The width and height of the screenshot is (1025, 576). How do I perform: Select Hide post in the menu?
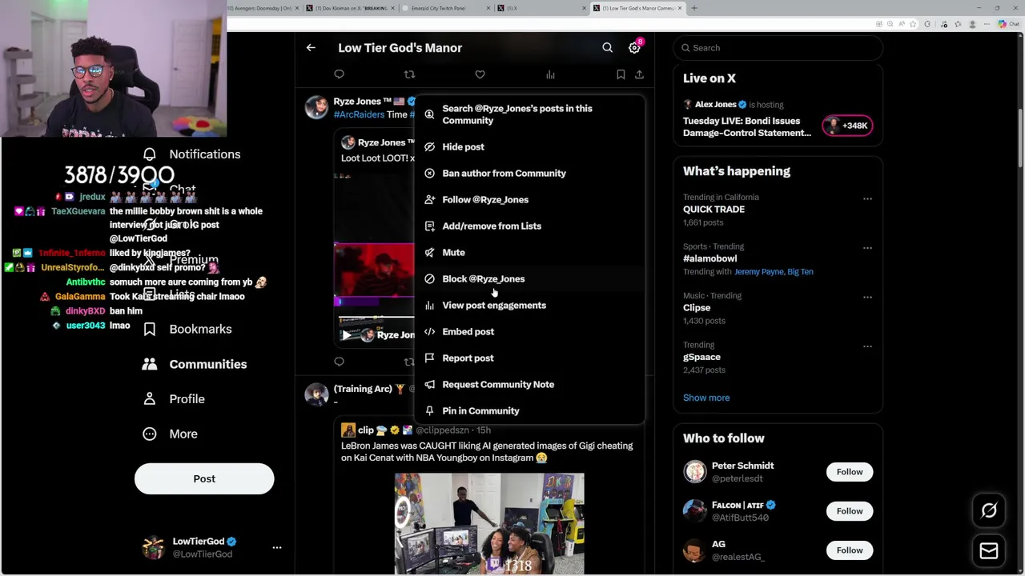coord(529,146)
